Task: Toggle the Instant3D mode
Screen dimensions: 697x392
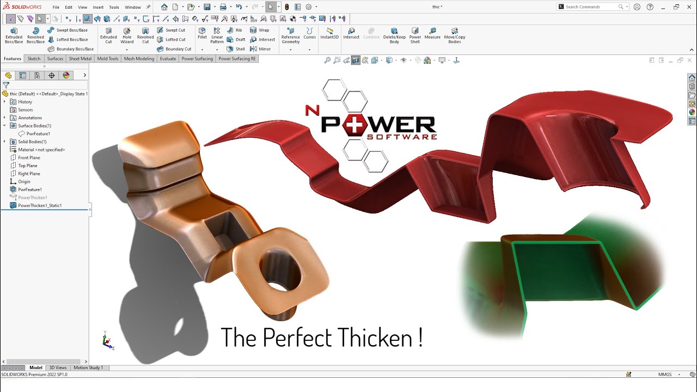Action: click(329, 34)
